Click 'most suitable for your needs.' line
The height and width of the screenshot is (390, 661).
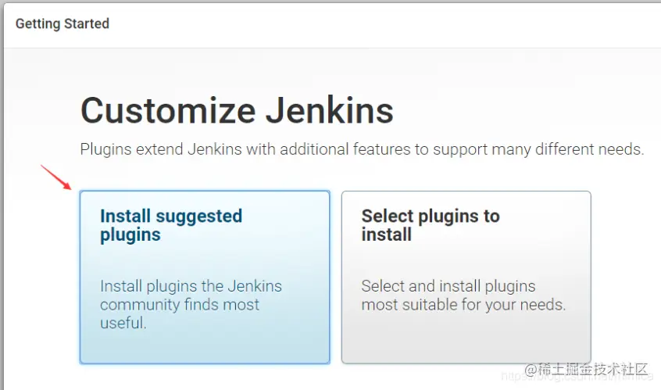[463, 305]
